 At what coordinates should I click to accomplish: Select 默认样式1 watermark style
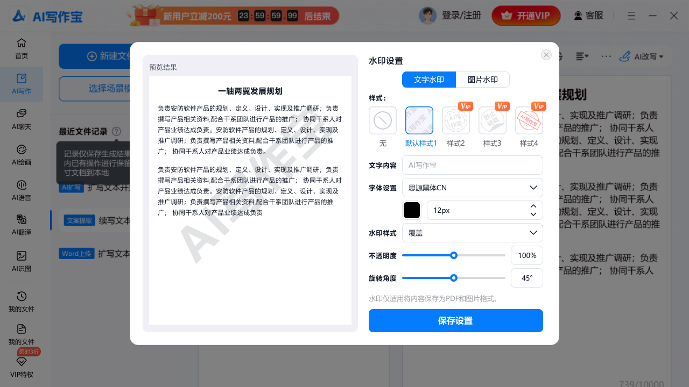419,120
